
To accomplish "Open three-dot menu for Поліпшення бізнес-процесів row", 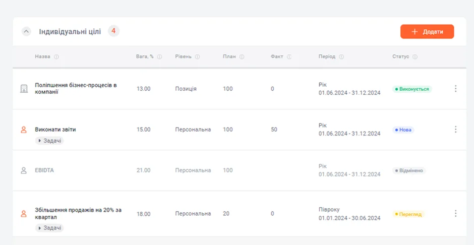I will click(x=455, y=89).
